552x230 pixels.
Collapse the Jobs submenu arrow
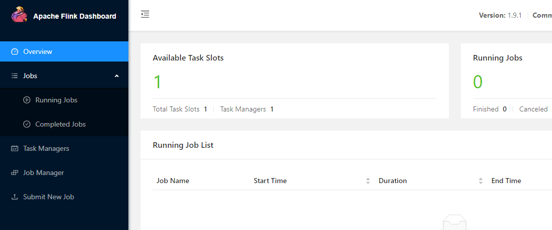click(x=117, y=76)
